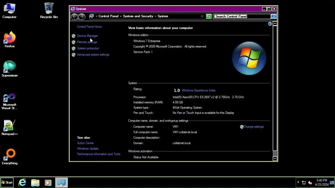Select the text 'VM1.collabnet.local'
This screenshot has width=335, height=188.
coord(185,132)
